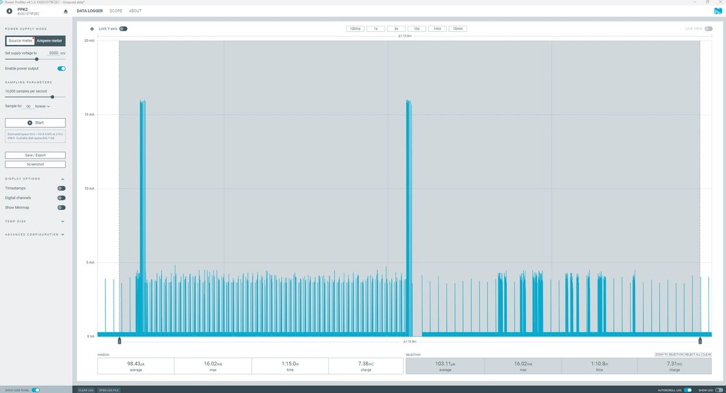Click the Nordic logo icon
Image resolution: width=726 pixels, height=393 pixels.
coord(718,11)
